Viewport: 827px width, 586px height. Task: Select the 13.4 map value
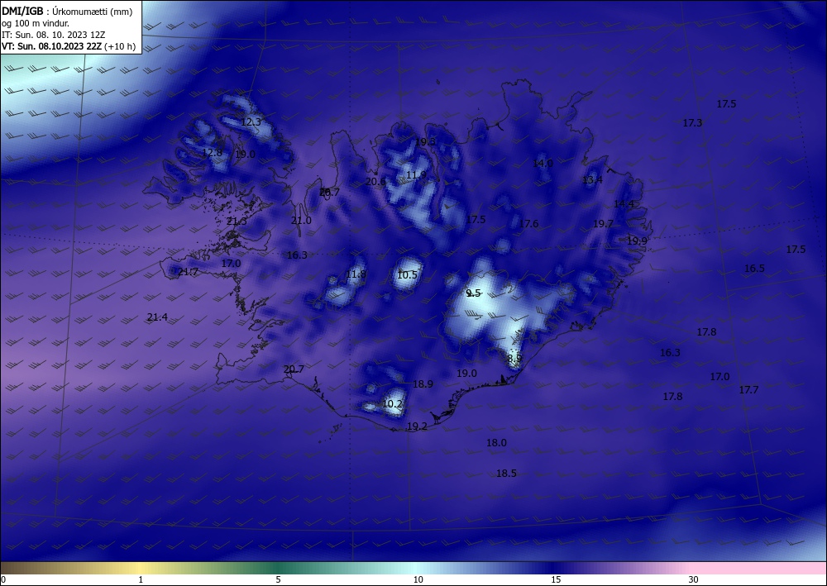tap(592, 180)
